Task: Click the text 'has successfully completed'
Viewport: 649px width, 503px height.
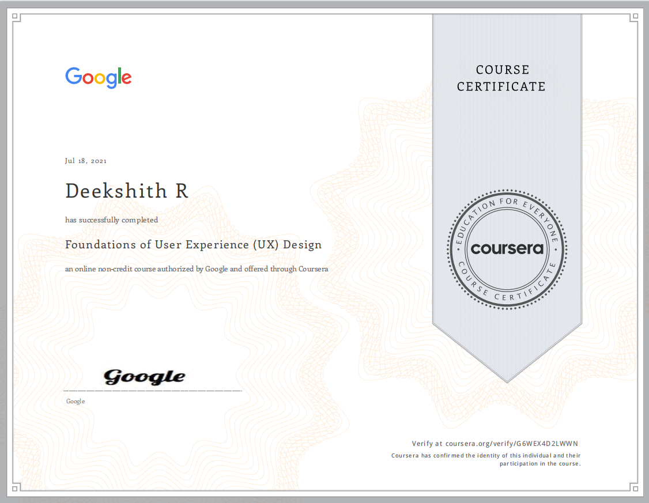Action: [111, 220]
